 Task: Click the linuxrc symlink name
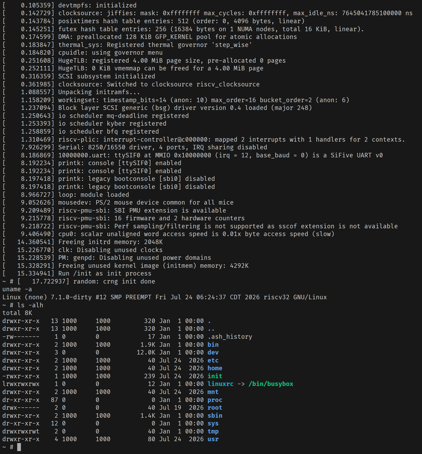click(x=220, y=384)
